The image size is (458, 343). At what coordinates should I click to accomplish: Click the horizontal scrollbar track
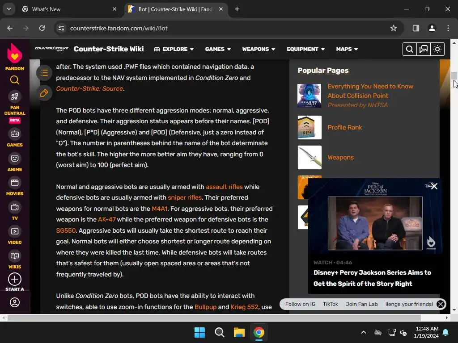225,318
